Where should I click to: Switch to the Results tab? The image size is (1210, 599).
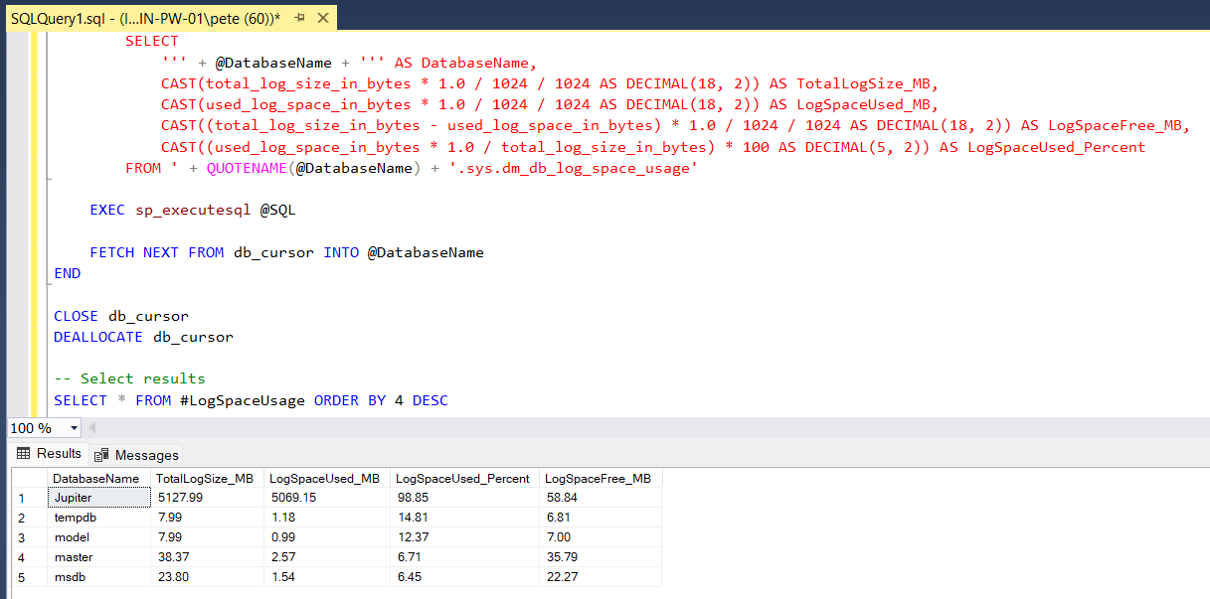coord(49,454)
